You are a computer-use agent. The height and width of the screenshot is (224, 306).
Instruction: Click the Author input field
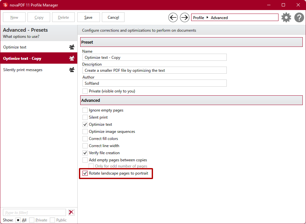[x=154, y=83]
